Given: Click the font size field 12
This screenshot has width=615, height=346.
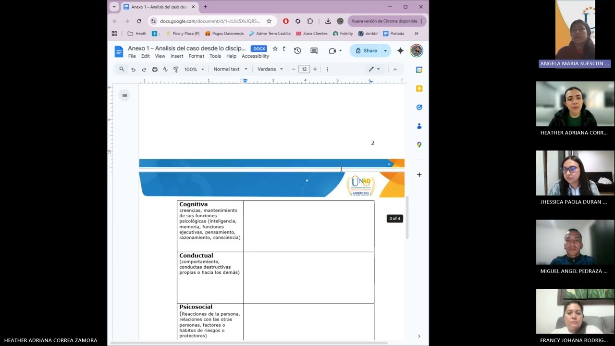Looking at the screenshot, I should [x=304, y=69].
